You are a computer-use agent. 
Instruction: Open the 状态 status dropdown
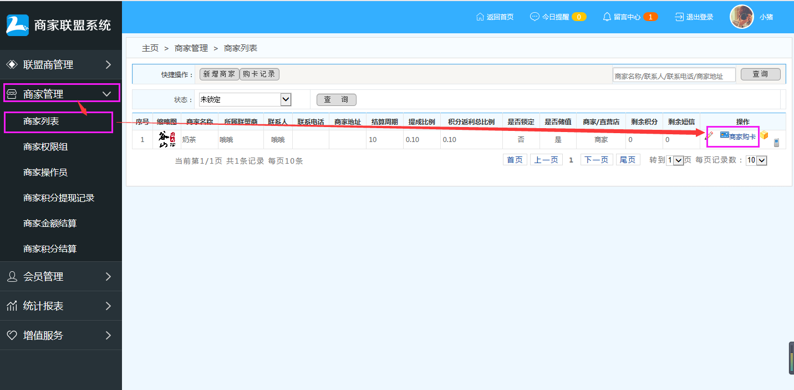click(245, 99)
